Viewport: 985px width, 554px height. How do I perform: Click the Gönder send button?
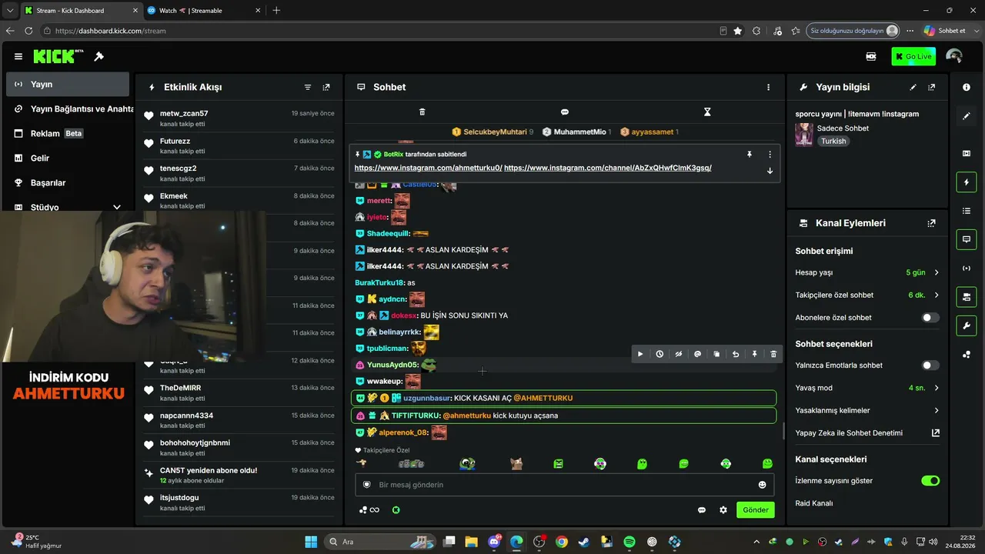pos(756,510)
